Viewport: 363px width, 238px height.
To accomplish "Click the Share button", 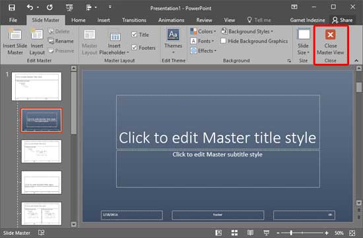I will [342, 20].
